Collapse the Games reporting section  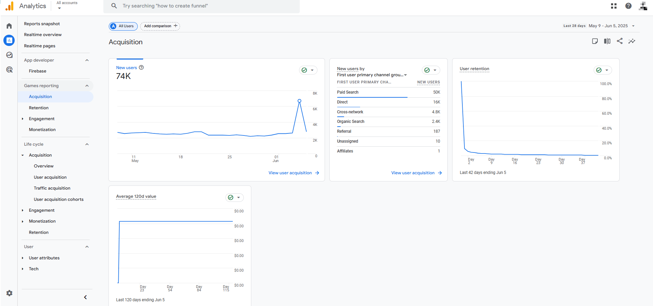pos(87,86)
